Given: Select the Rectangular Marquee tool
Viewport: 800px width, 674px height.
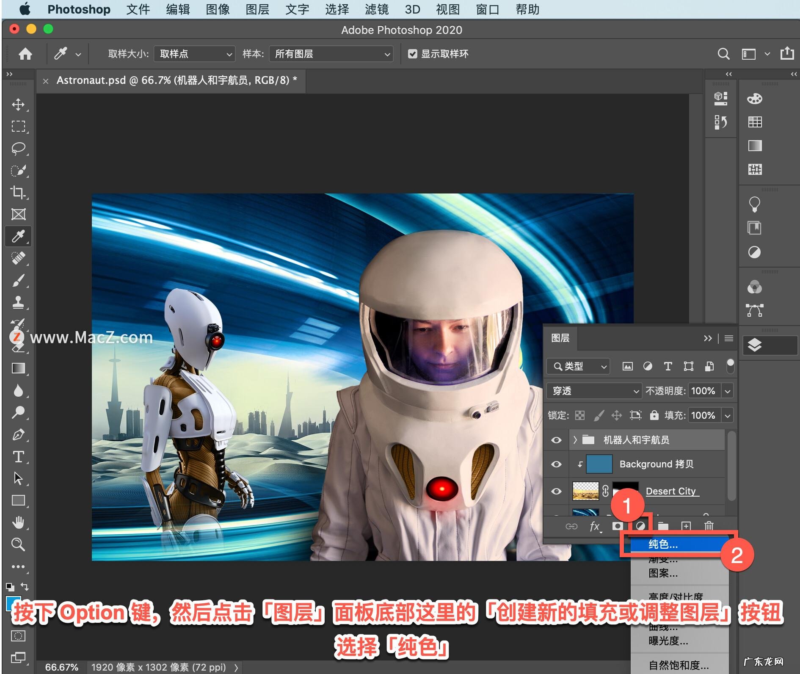Looking at the screenshot, I should click(x=18, y=126).
